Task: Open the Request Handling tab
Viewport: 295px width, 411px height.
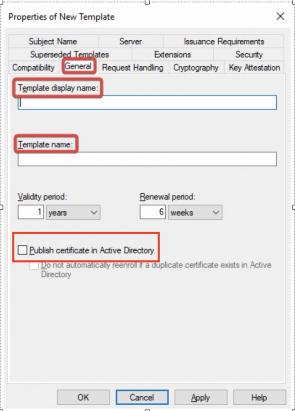Action: click(132, 68)
